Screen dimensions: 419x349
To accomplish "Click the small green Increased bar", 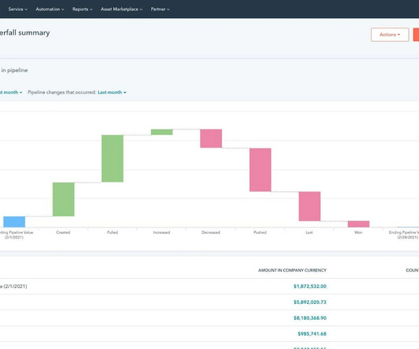I will [161, 132].
